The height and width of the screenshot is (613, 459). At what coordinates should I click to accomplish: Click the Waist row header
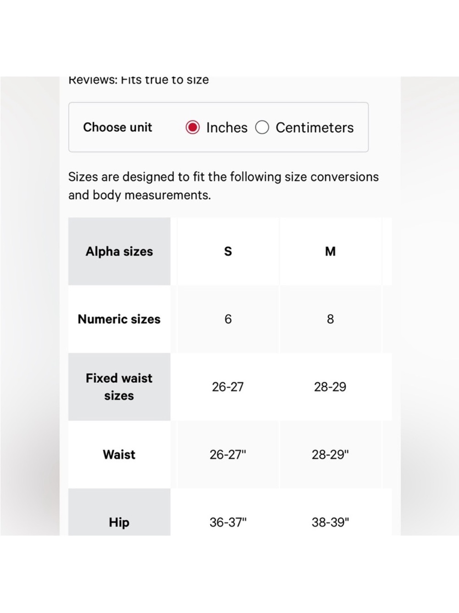[x=119, y=454]
